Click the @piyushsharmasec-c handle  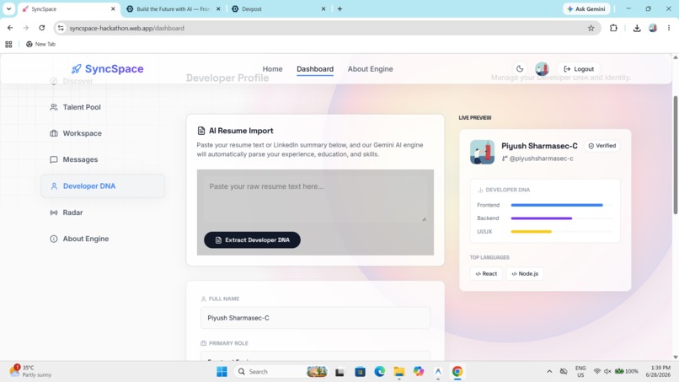[541, 159]
